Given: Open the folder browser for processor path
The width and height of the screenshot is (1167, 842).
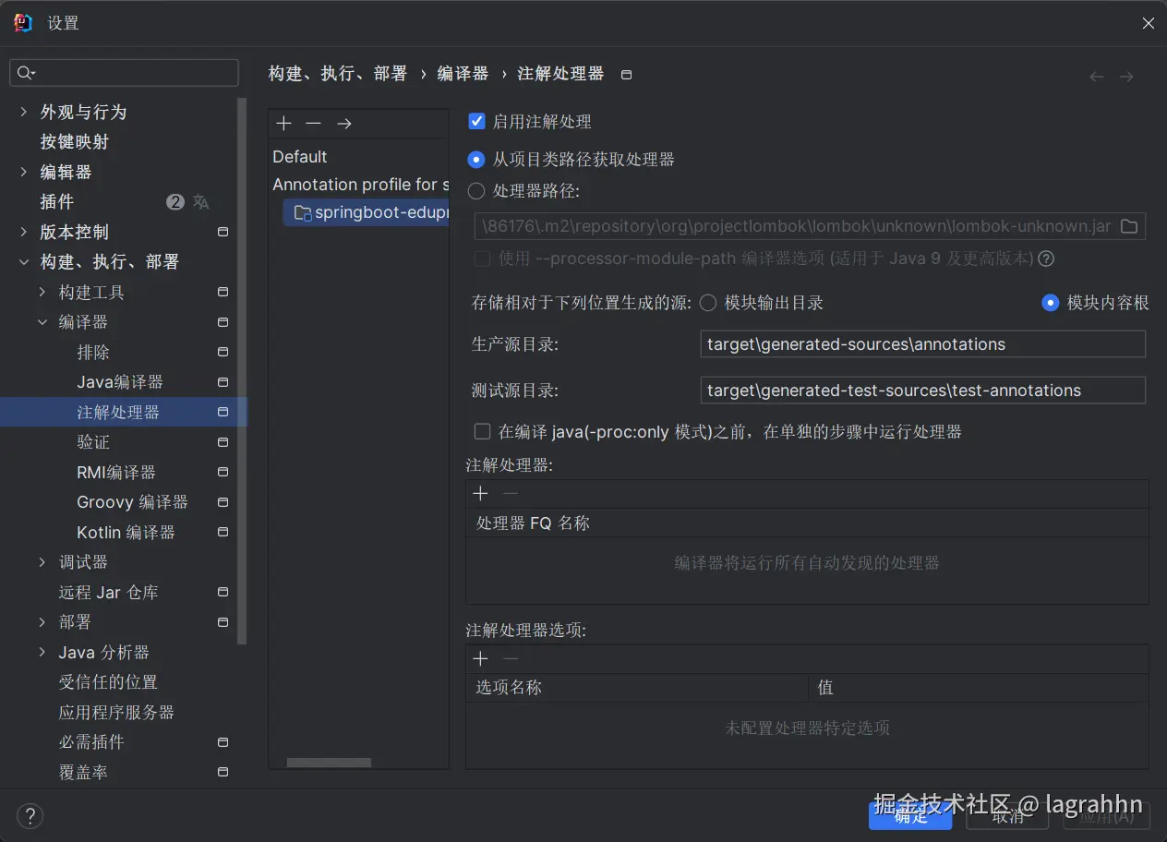Looking at the screenshot, I should (x=1128, y=225).
